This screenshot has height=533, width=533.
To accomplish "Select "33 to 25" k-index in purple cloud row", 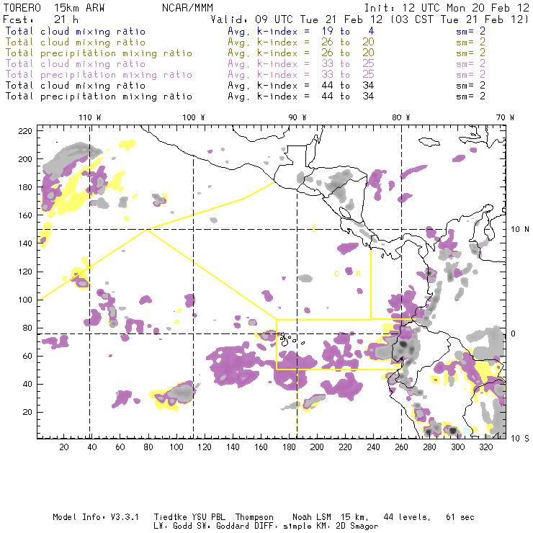I will (348, 64).
